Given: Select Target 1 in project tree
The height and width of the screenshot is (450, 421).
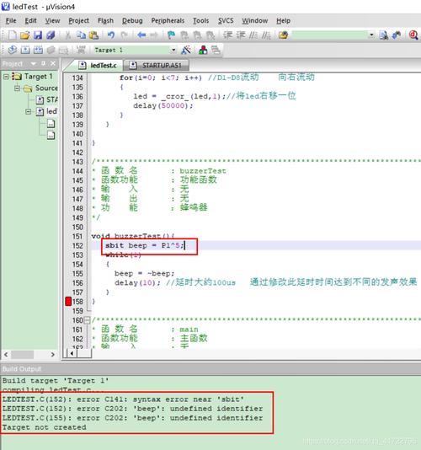Looking at the screenshot, I should click(33, 77).
